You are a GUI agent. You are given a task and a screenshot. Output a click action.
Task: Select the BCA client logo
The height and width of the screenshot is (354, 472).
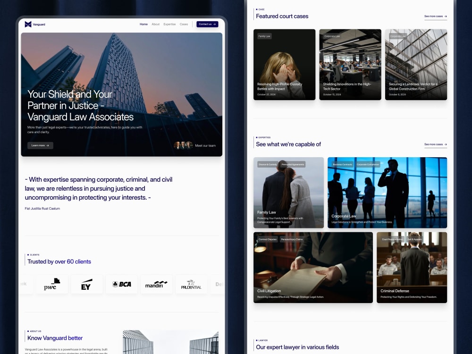tap(122, 284)
